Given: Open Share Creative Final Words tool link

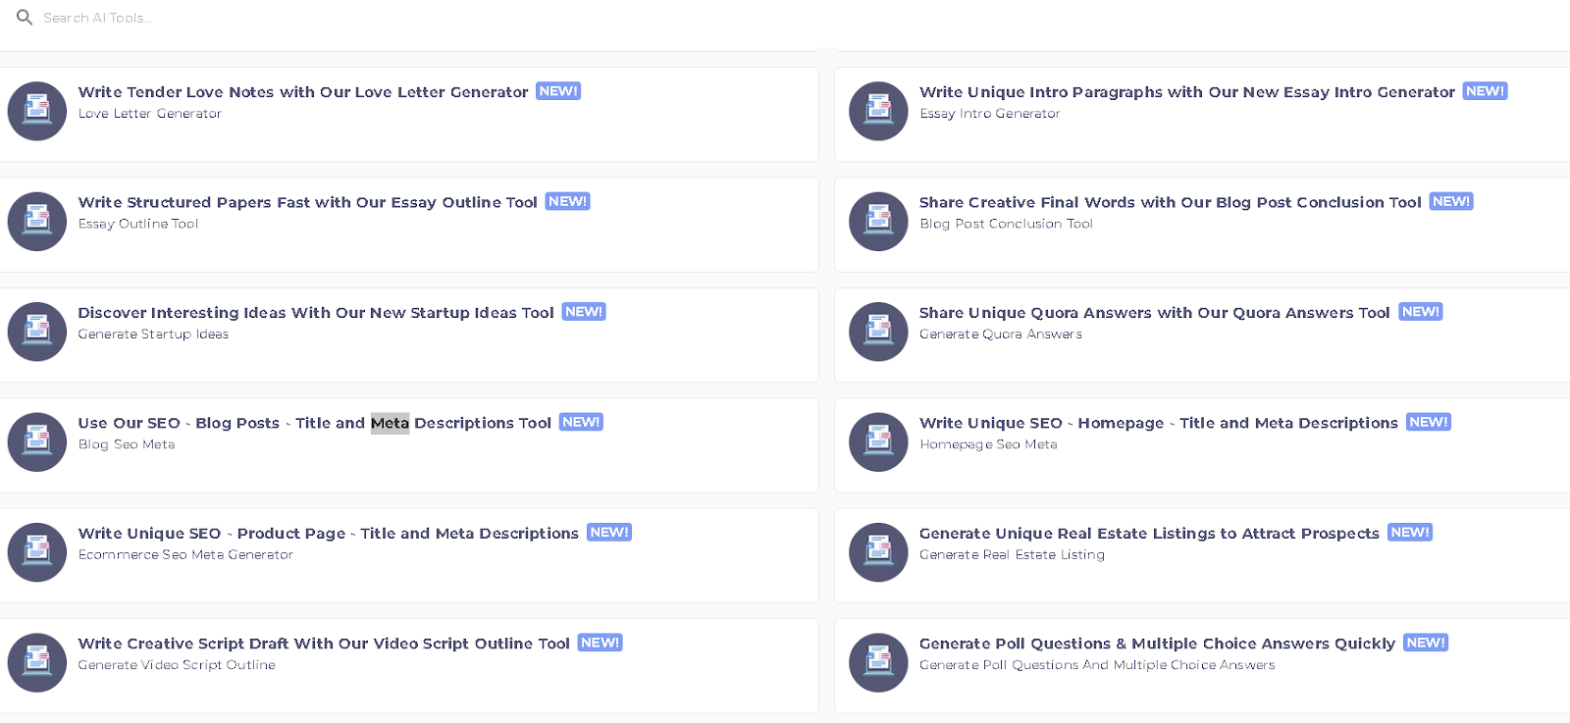Looking at the screenshot, I should (x=1171, y=202).
